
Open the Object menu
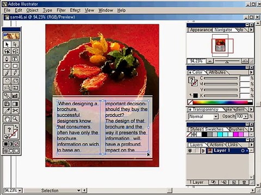tap(32, 10)
